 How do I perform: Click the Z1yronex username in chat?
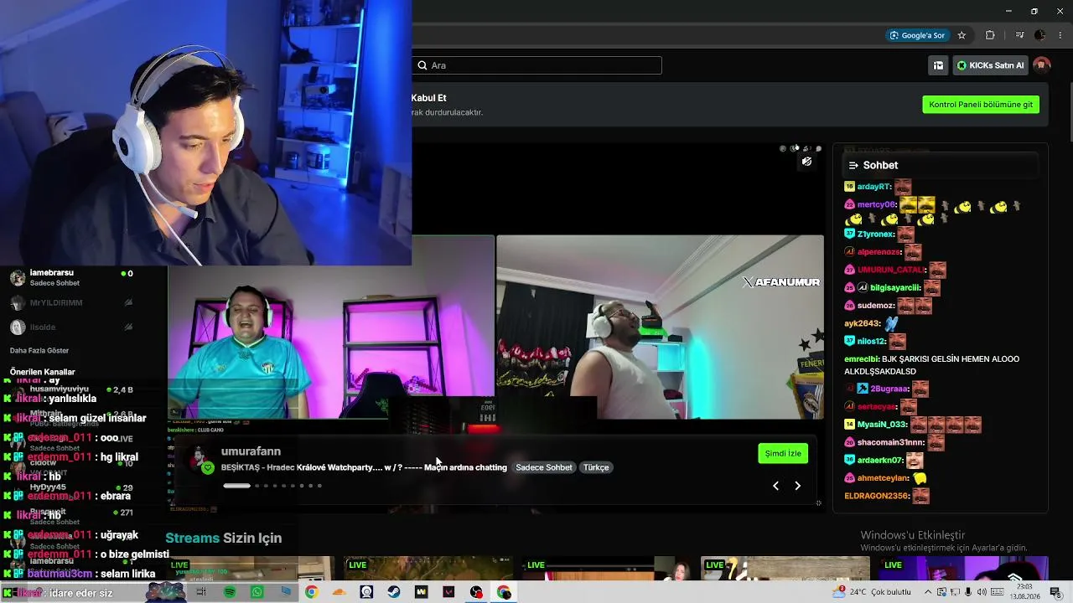pyautogui.click(x=876, y=234)
